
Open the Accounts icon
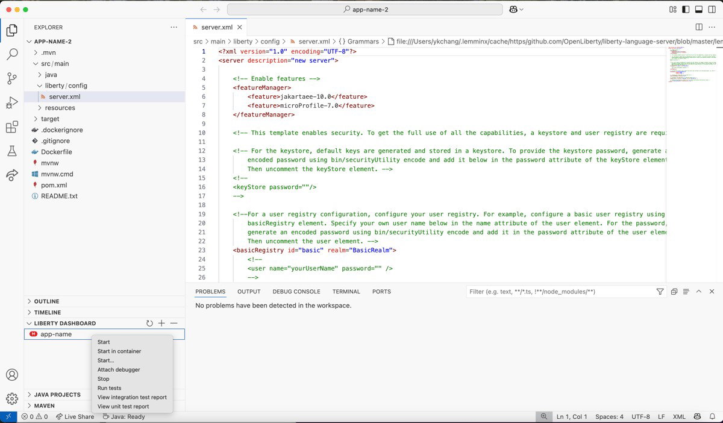click(x=11, y=375)
